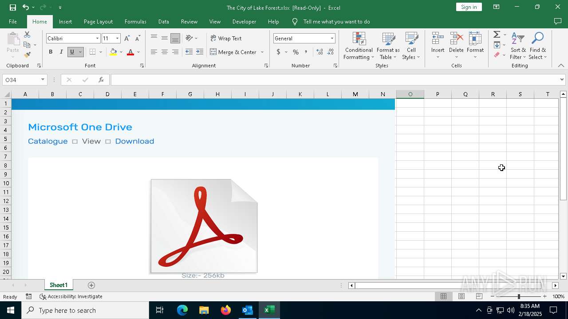Increase the indent
The image size is (568, 319).
(200, 52)
